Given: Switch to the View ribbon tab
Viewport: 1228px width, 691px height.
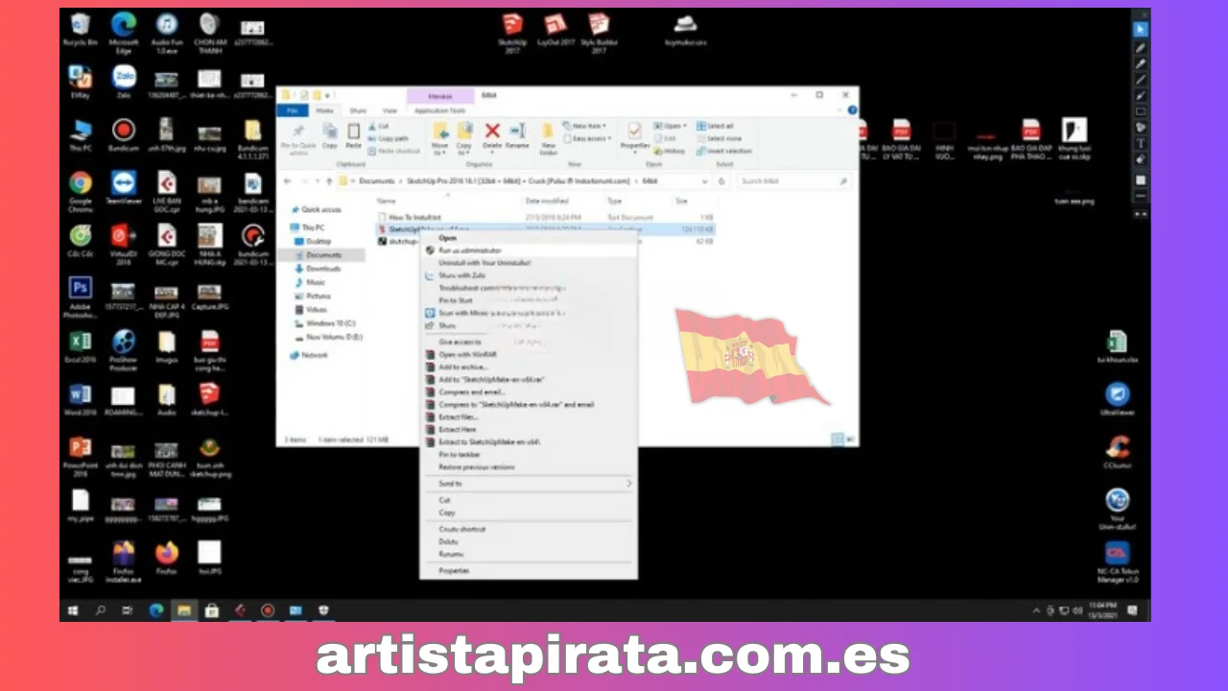Looking at the screenshot, I should click(390, 111).
